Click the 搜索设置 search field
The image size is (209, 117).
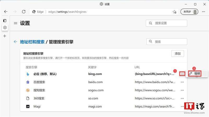(166, 23)
